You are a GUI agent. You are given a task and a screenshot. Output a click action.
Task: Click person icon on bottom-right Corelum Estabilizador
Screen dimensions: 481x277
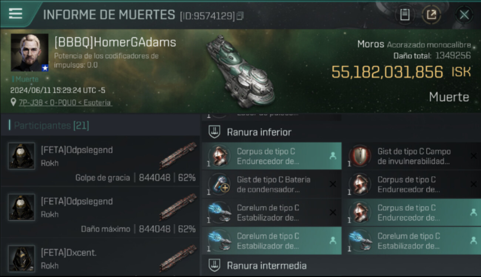[473, 240]
